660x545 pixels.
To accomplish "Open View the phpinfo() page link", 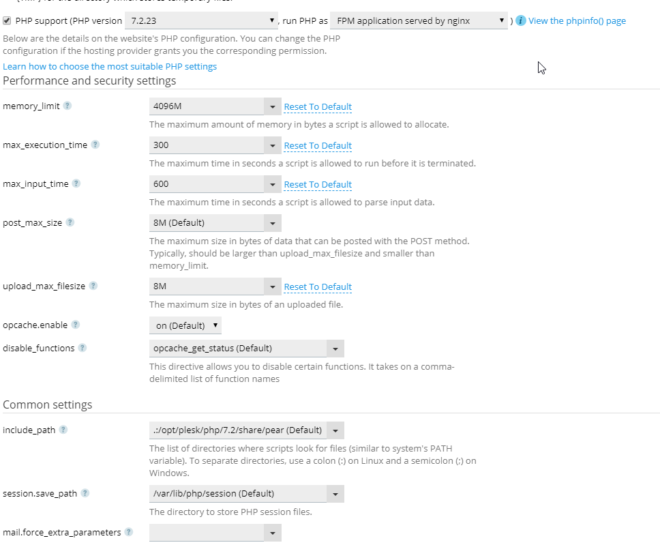I will point(577,20).
